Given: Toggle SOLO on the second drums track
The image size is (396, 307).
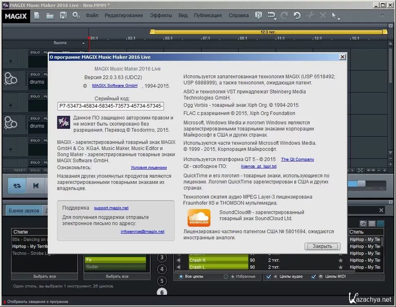Looking at the screenshot, I should tap(35, 118).
